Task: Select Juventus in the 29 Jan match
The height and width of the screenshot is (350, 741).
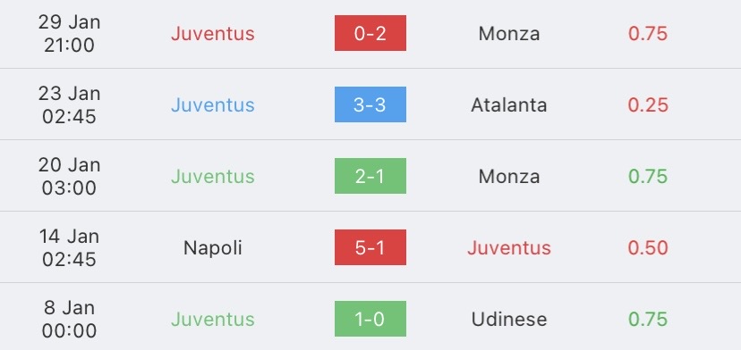Action: click(213, 34)
